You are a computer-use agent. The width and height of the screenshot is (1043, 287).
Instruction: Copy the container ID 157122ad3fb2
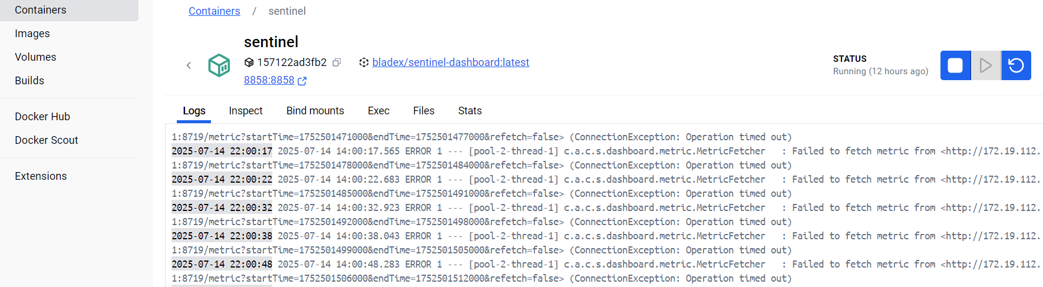[x=336, y=62]
